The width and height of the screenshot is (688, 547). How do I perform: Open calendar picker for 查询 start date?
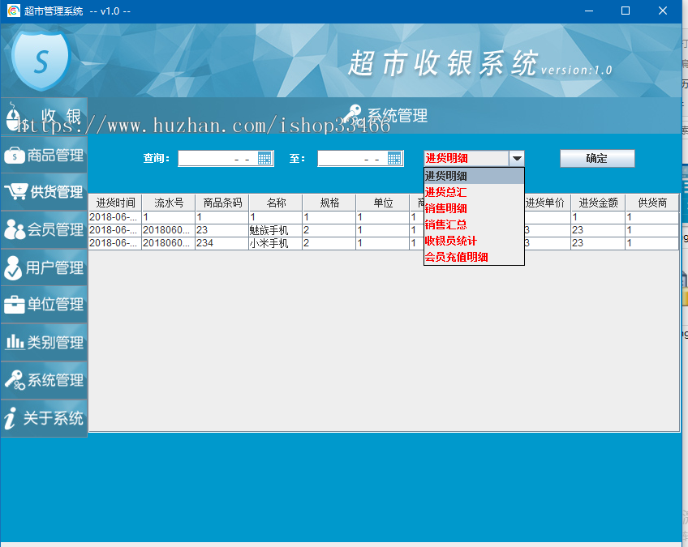pyautogui.click(x=264, y=158)
